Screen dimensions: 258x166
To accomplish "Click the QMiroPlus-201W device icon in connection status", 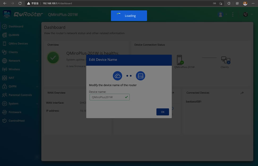I will tap(180, 60).
